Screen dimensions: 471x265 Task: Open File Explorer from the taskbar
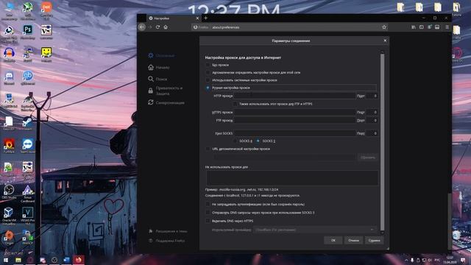(18, 260)
